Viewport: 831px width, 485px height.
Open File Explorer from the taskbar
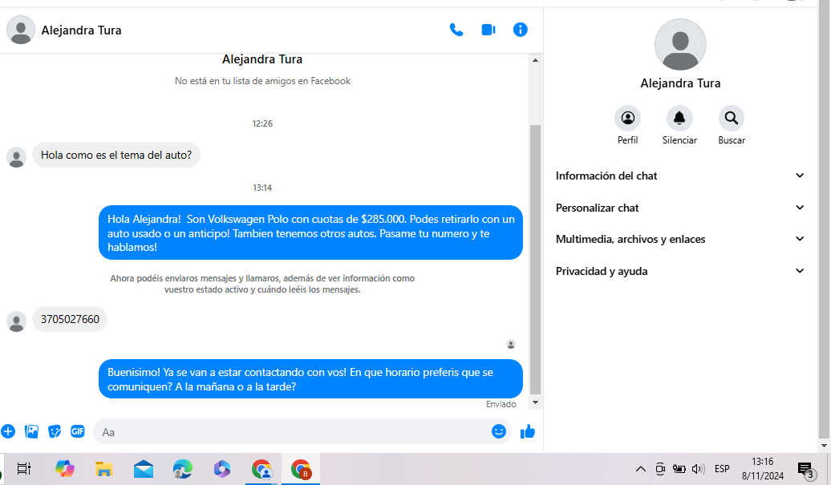tap(103, 469)
